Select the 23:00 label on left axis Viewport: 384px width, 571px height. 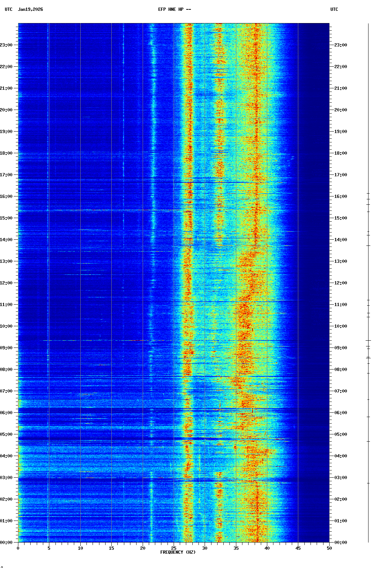point(6,45)
